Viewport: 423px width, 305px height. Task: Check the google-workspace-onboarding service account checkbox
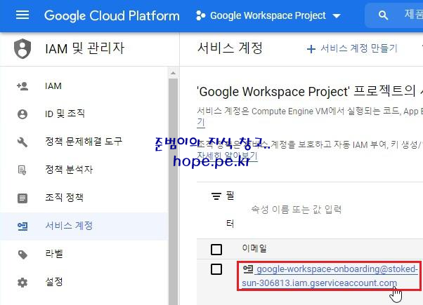[x=216, y=269]
